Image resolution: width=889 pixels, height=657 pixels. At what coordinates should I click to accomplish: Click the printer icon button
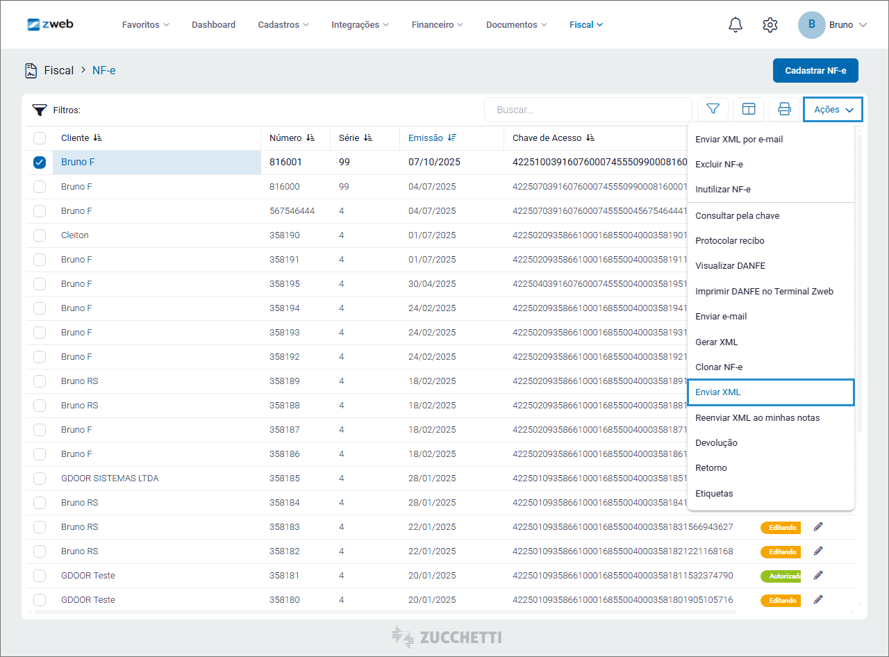click(x=784, y=109)
